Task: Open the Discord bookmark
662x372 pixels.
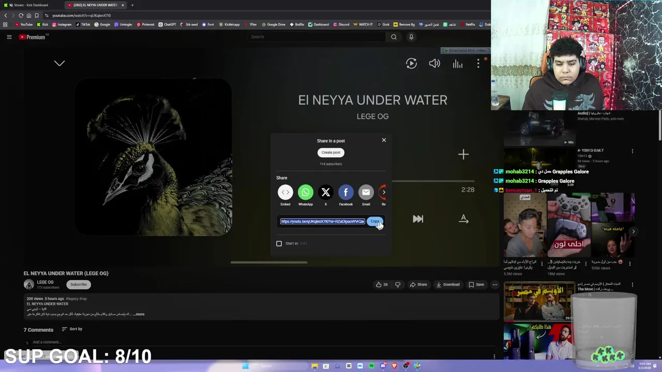Action: 341,24
